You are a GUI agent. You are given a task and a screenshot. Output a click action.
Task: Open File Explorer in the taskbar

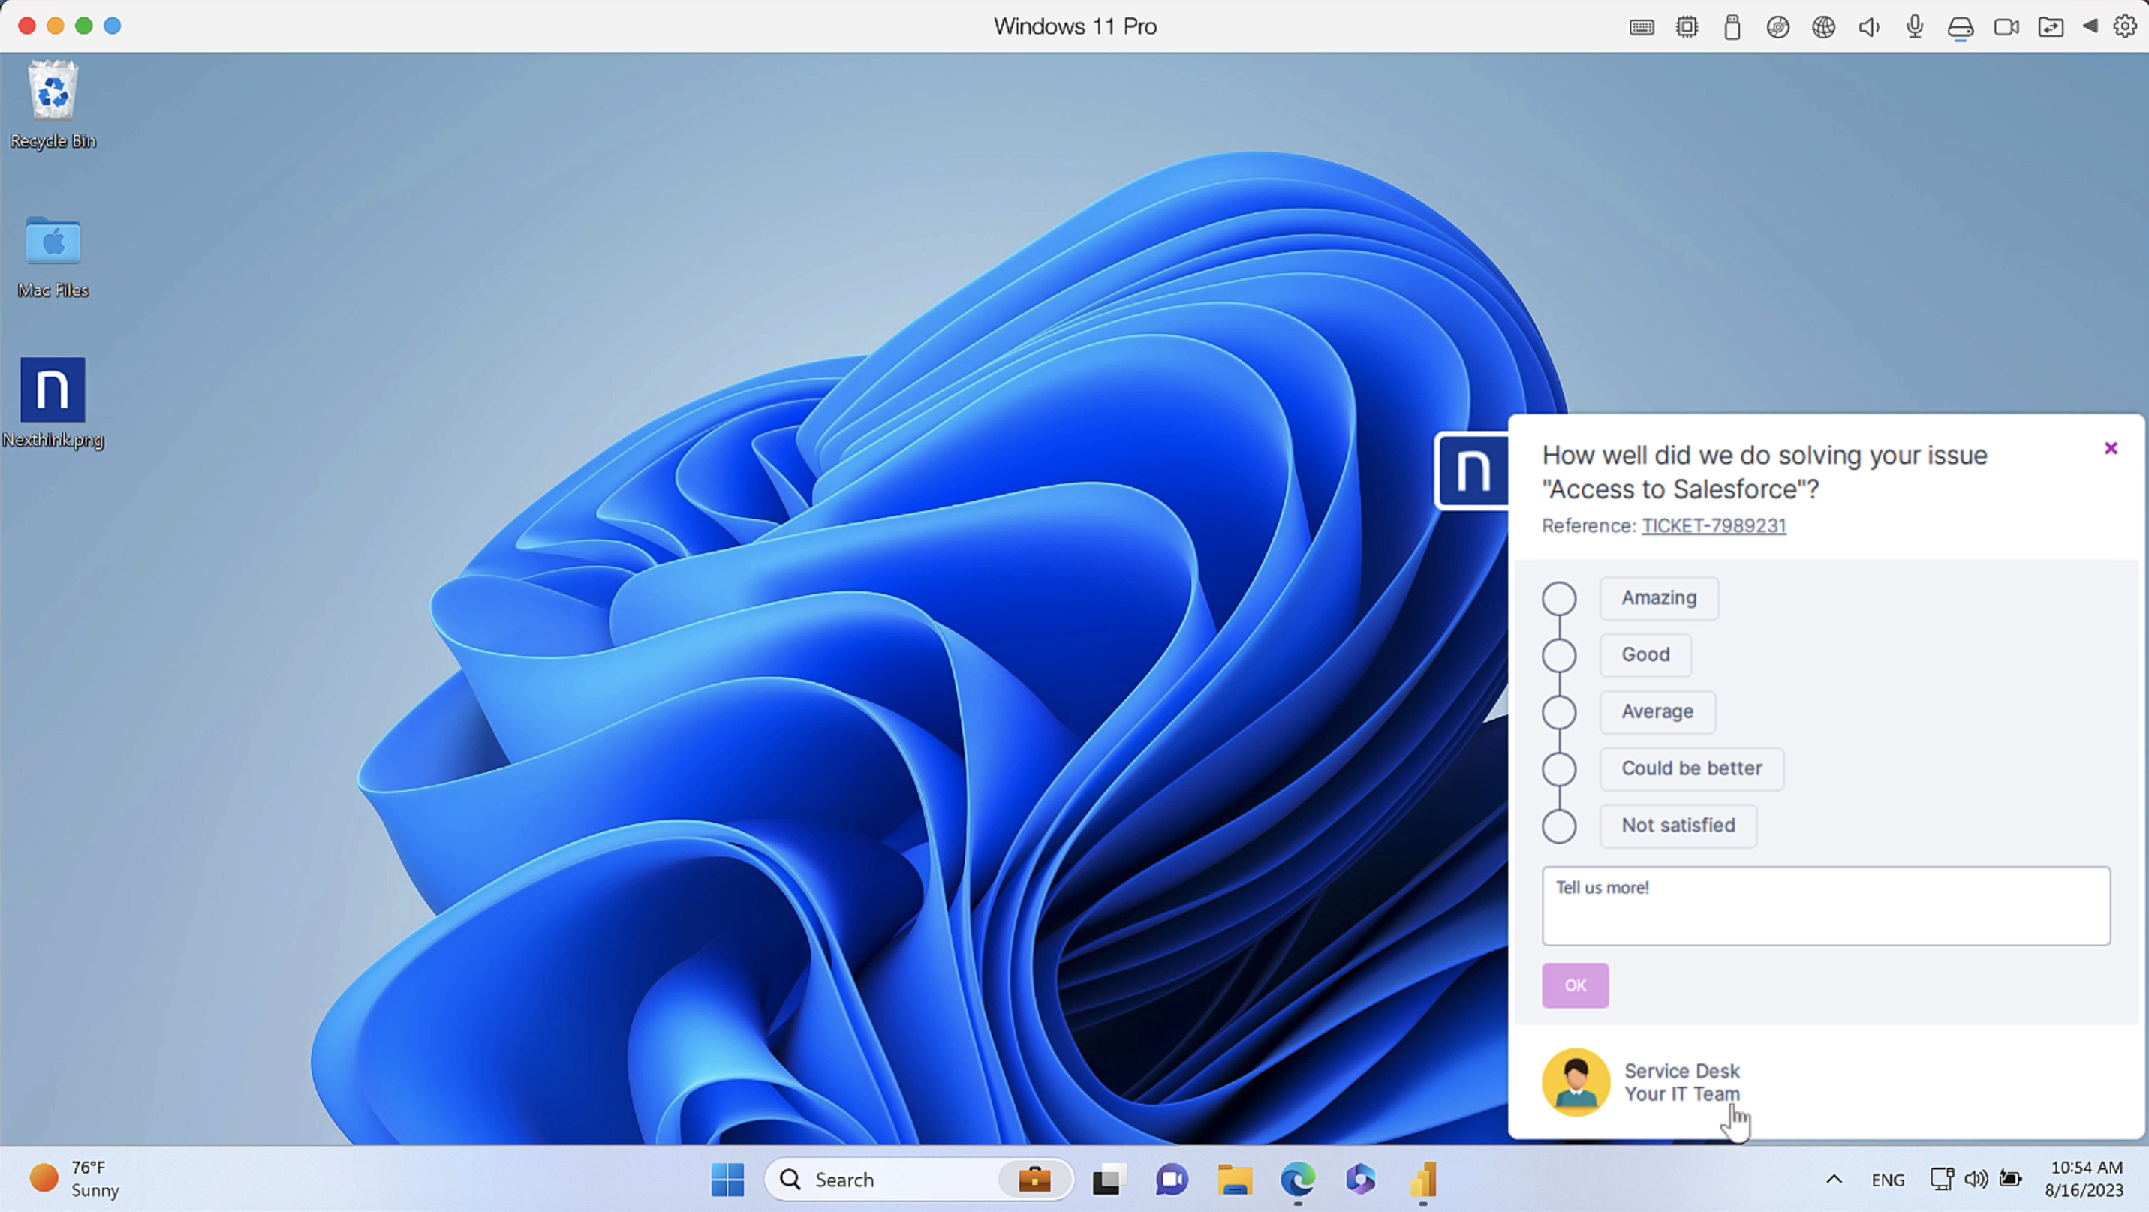pos(1235,1180)
